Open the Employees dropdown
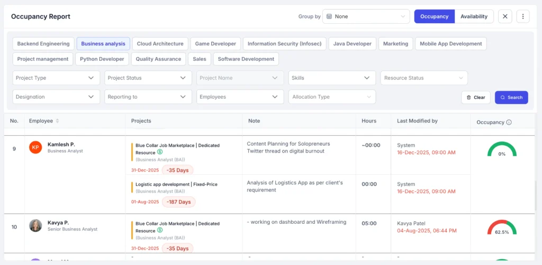This screenshot has width=542, height=265. [x=240, y=97]
